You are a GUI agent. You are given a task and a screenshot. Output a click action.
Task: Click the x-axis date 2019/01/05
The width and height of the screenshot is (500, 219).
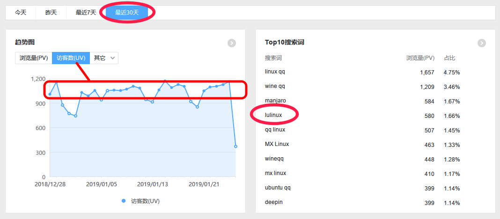point(102,184)
